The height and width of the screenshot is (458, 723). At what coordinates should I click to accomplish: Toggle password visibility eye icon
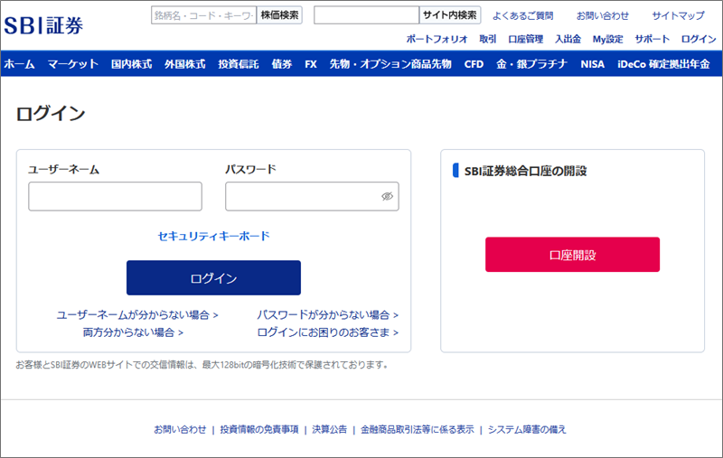click(387, 196)
